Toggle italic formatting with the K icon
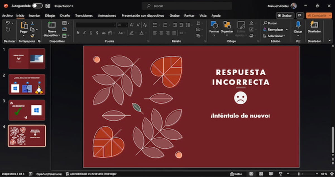 [x=85, y=33]
